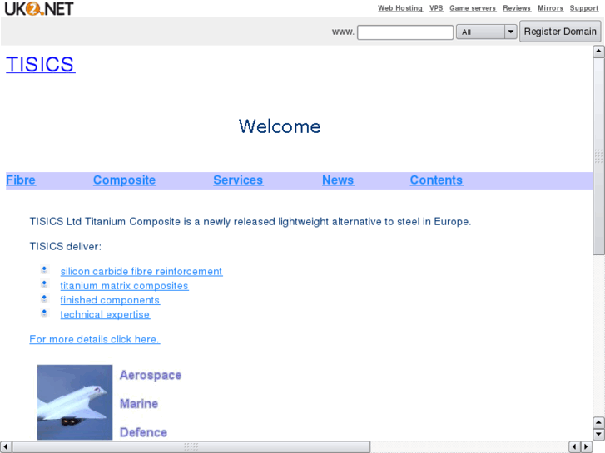Click the left arrow beside the right arrow at bottom right
This screenshot has height=453, width=605.
click(575, 447)
